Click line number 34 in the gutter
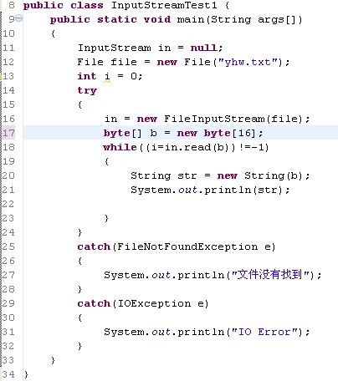 [x=8, y=374]
